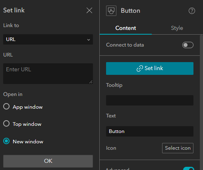Click the URL textarea resize handle
This screenshot has width=203, height=170.
91,82
